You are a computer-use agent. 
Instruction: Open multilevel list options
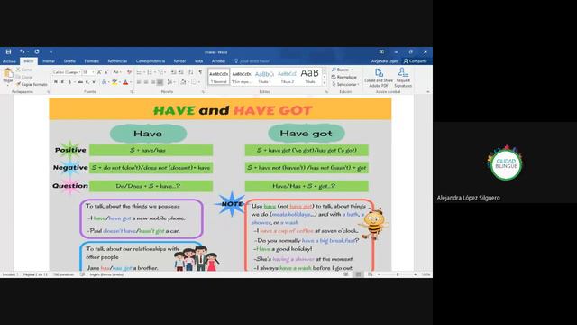tap(160, 72)
